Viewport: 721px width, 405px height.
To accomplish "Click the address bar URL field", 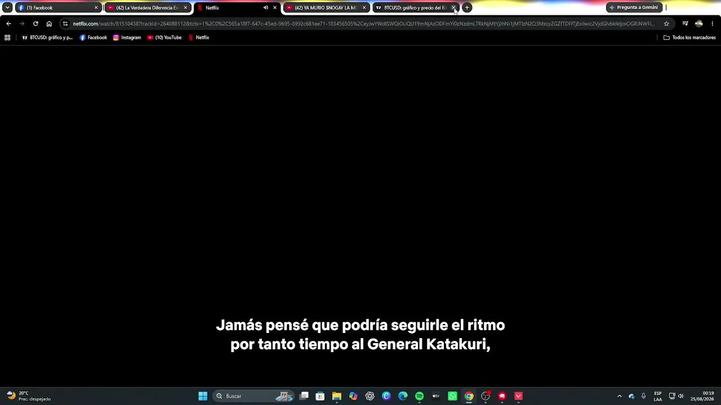I will [363, 24].
